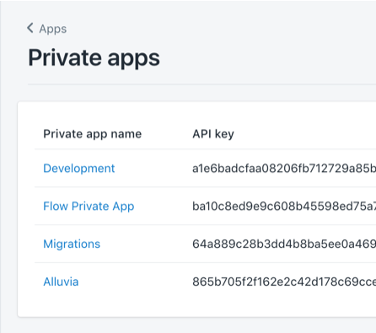Select the API key starting ba10c8ed9e9c
The image size is (376, 333).
[x=284, y=207]
